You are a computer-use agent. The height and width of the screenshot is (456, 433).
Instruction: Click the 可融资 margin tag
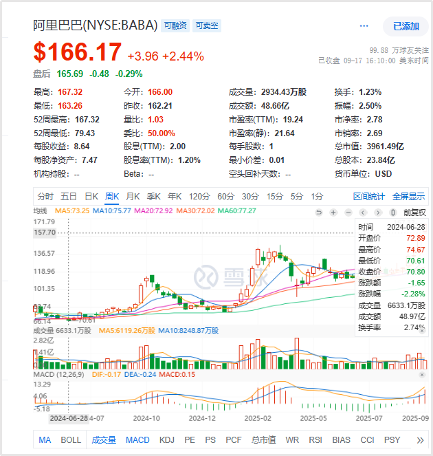[175, 25]
